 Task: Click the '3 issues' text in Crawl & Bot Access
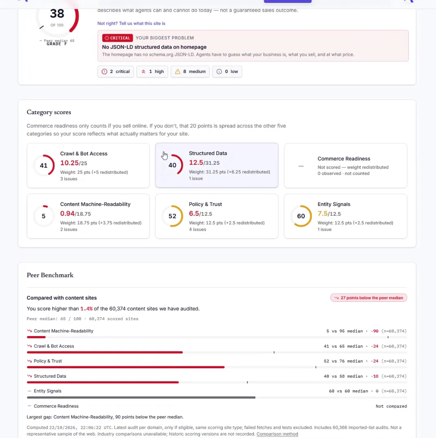[x=69, y=179]
